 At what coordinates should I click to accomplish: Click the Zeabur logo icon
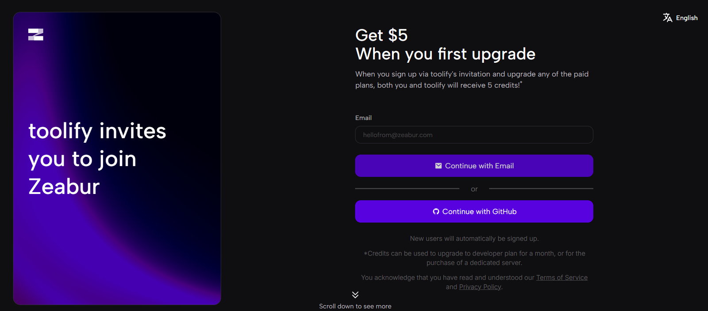pyautogui.click(x=36, y=34)
